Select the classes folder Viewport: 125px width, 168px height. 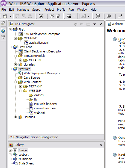39,95
